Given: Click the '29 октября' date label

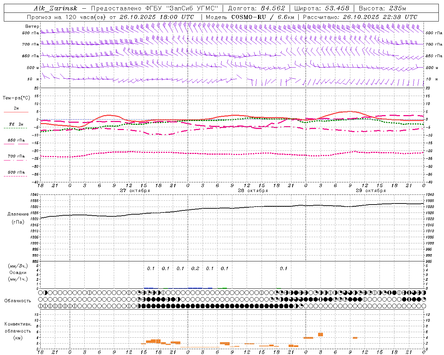Looking at the screenshot, I should (x=371, y=191).
